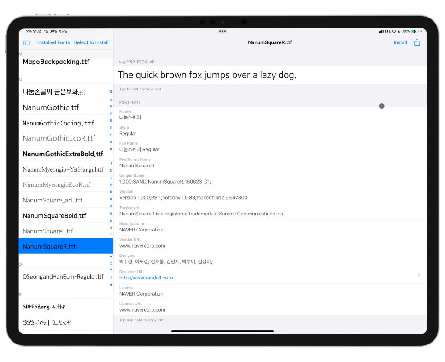445x362 pixels.
Task: Jump to index letter M
Action: pyautogui.click(x=111, y=185)
